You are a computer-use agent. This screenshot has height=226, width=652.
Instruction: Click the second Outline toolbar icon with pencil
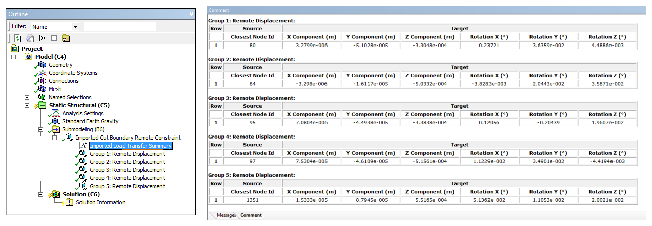[30, 38]
